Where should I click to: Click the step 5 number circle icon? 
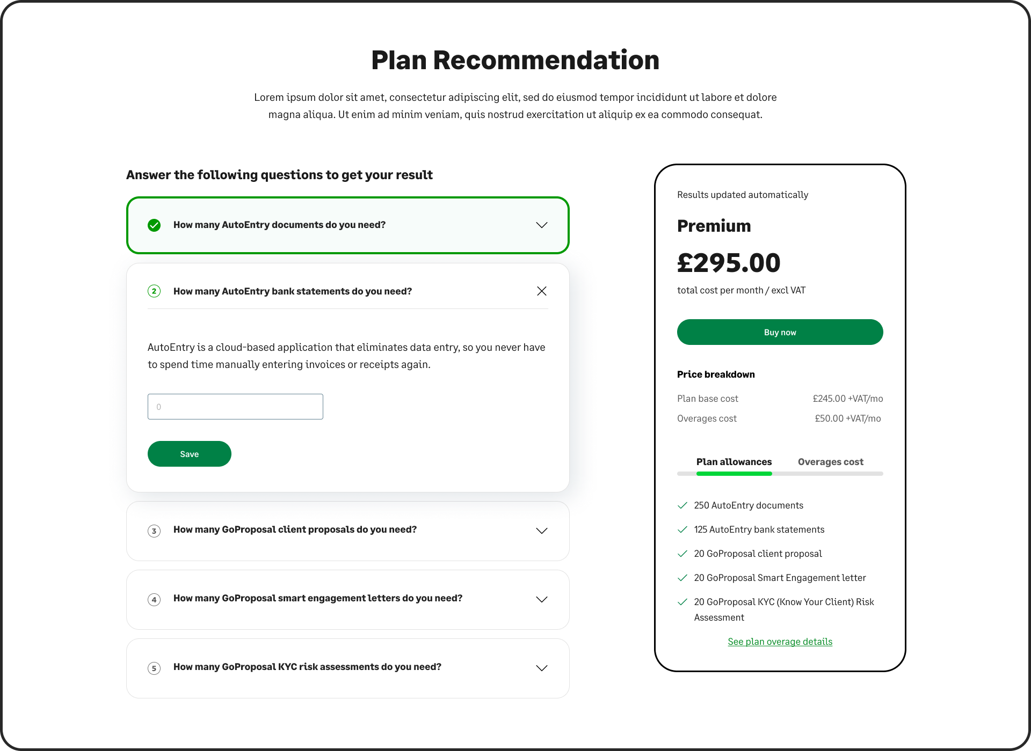[x=154, y=668]
